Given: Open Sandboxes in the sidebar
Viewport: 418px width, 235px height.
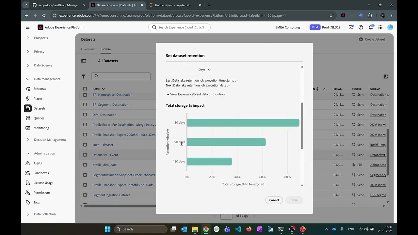Looking at the screenshot, I should click(x=41, y=173).
